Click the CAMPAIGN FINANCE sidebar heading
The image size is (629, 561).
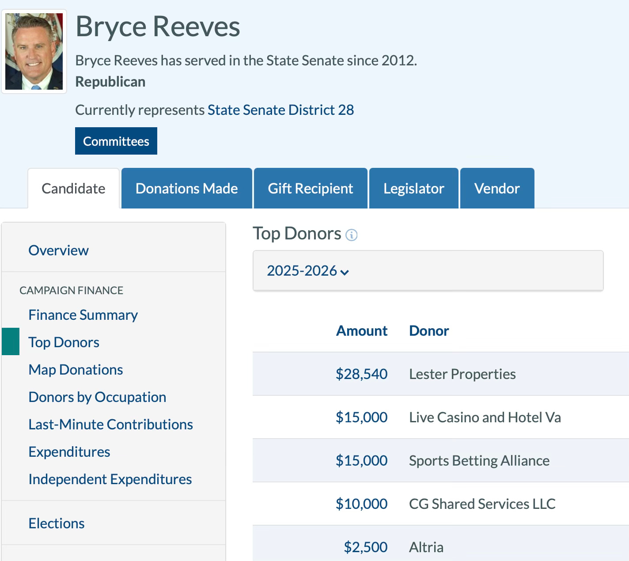[x=72, y=290]
